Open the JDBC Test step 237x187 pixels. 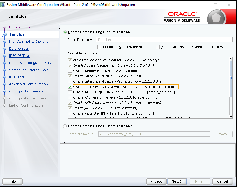click(17, 77)
